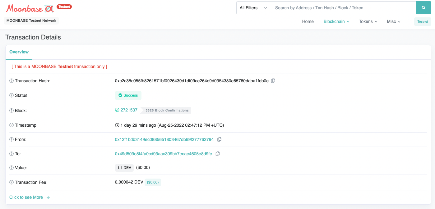This screenshot has height=209, width=435.
Task: Copy the From address with its copy icon
Action: 219,139
